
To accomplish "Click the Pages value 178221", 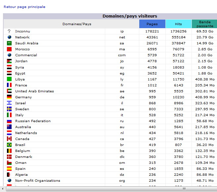I will pyautogui.click(x=152, y=31).
